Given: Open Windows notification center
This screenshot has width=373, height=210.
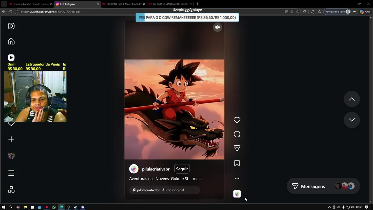Looking at the screenshot, I should [367, 207].
